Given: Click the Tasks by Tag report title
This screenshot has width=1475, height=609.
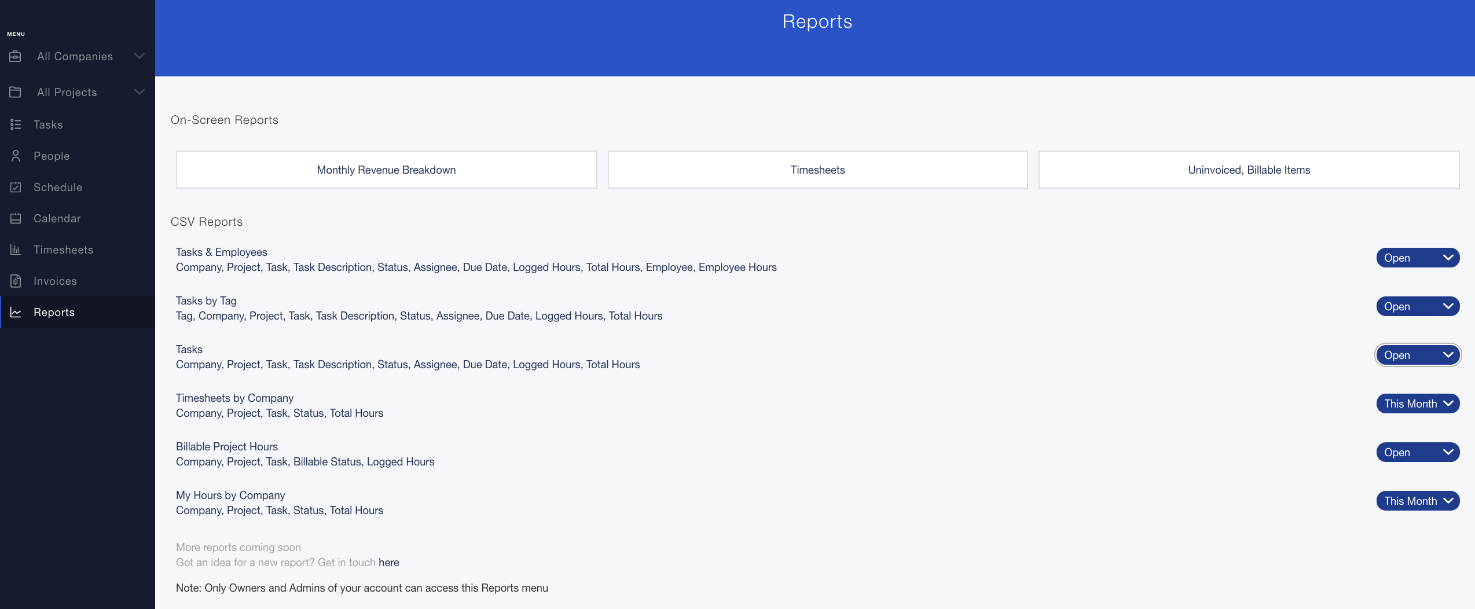Looking at the screenshot, I should (x=206, y=300).
